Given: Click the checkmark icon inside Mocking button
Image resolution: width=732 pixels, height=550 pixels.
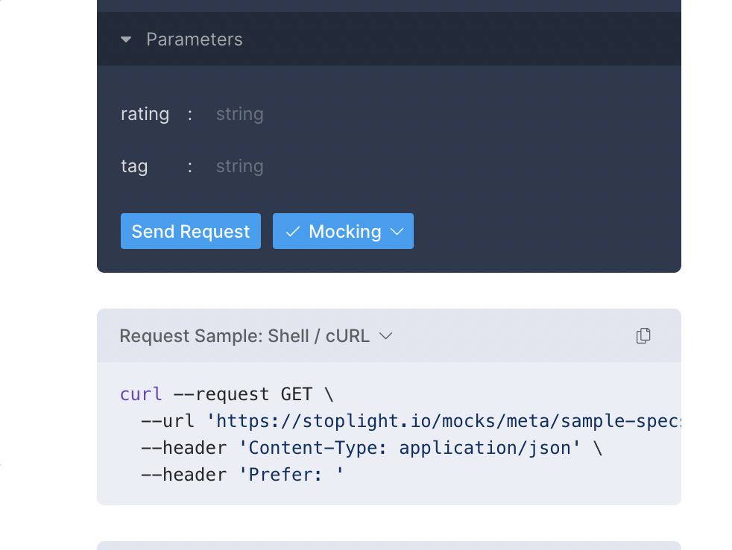Looking at the screenshot, I should pos(292,231).
